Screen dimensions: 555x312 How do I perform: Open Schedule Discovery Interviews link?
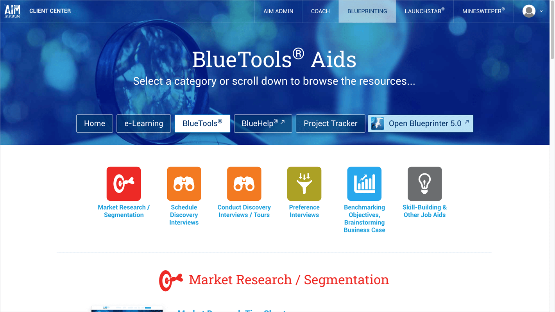[x=184, y=215]
